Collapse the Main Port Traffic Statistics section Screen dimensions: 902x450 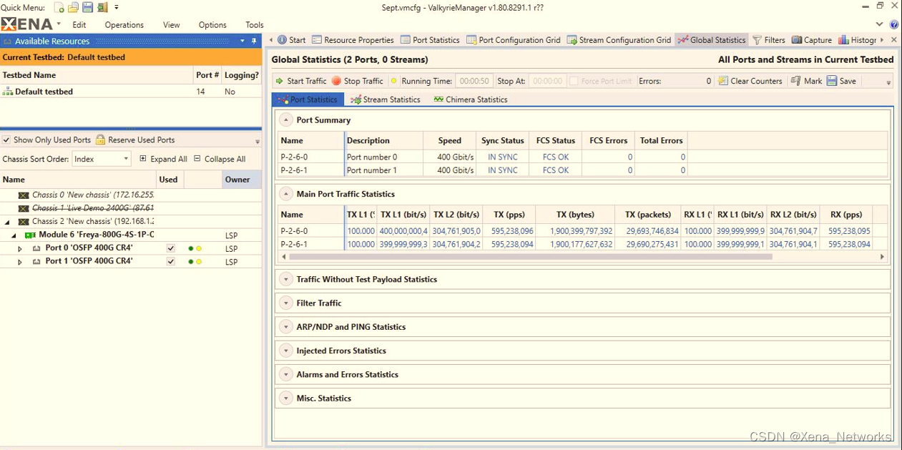[285, 194]
